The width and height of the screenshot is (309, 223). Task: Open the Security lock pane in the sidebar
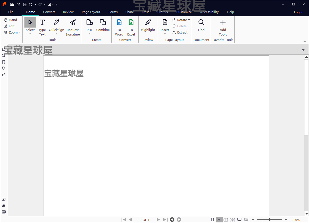4,74
